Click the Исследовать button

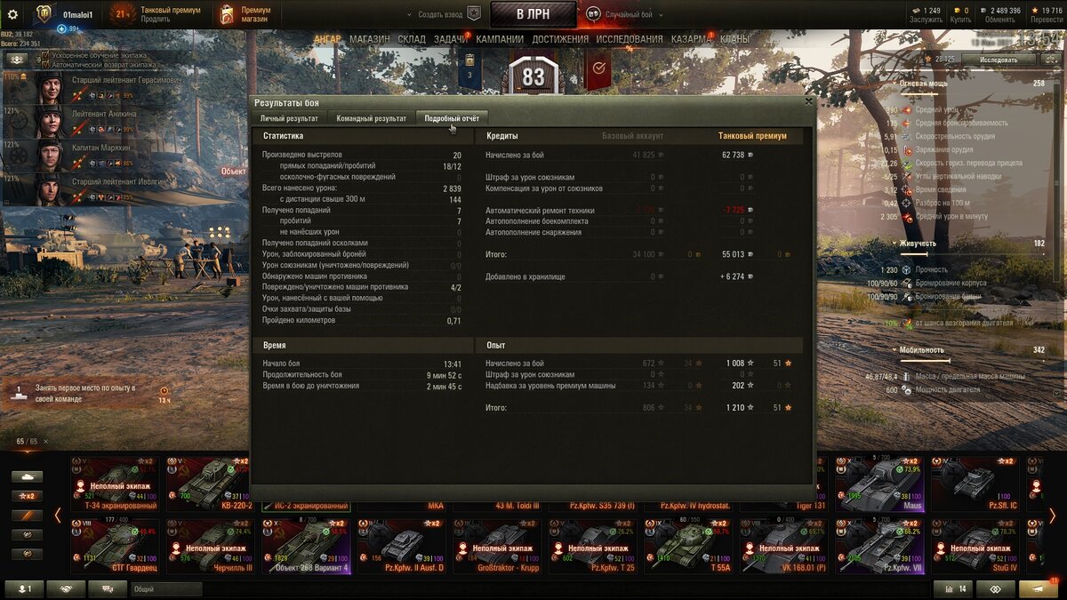click(x=998, y=60)
